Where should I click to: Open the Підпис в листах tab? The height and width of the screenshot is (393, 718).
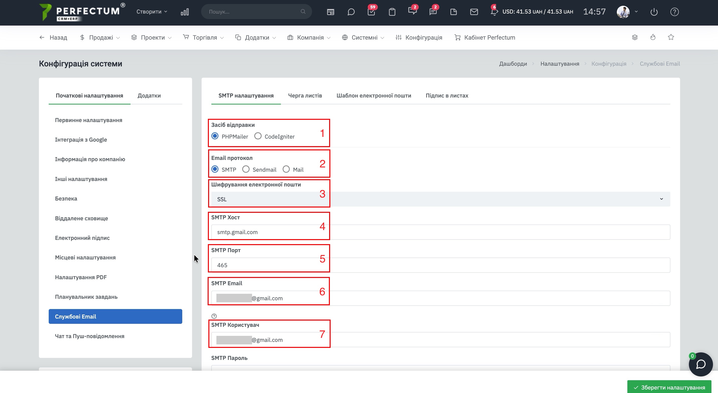click(447, 95)
